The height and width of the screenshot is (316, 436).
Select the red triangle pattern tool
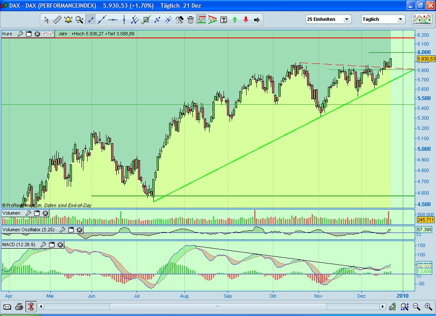click(x=212, y=20)
